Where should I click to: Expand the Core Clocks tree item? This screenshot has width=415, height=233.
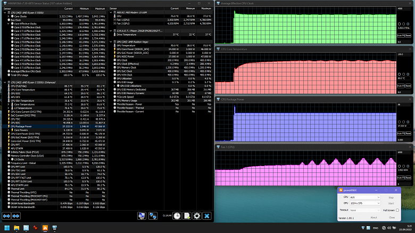click(9, 16)
